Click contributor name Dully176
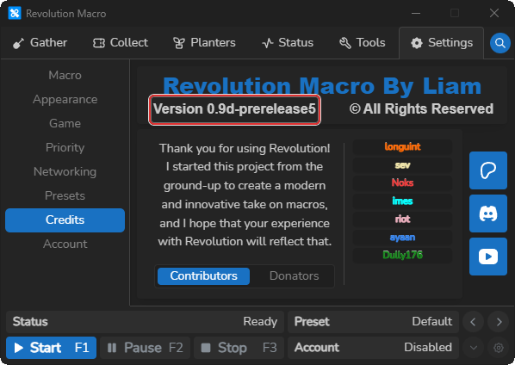Viewport: 515px width, 365px height. click(402, 255)
